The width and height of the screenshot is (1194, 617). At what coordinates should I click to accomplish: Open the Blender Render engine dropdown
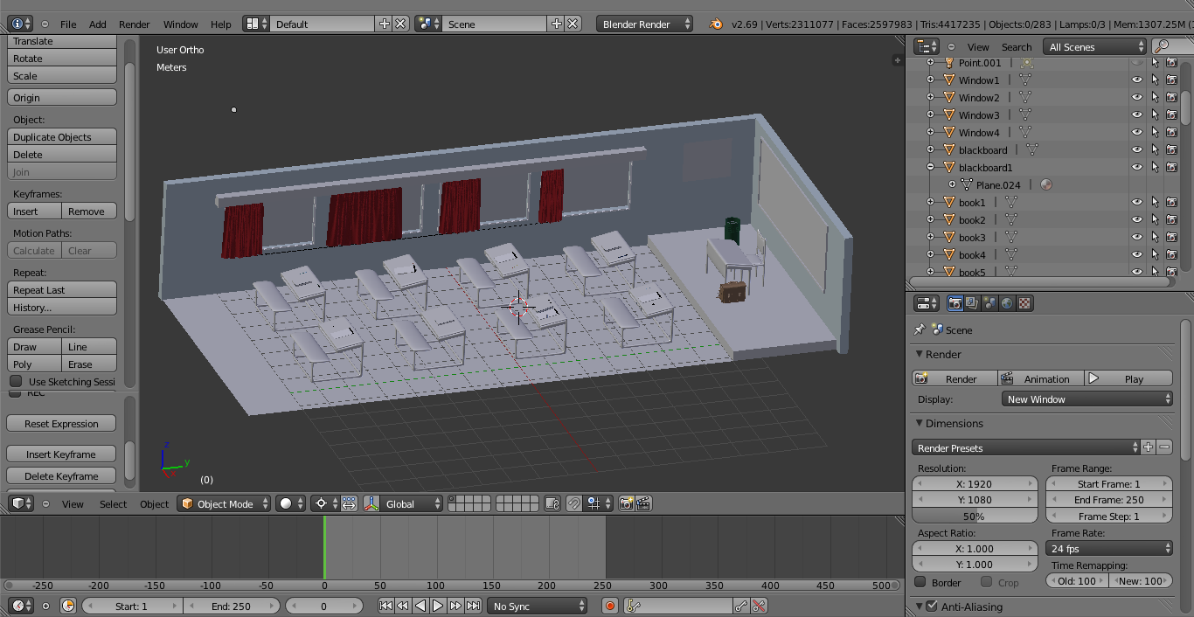(x=645, y=24)
